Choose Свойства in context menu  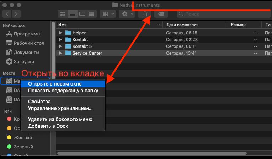click(63, 102)
